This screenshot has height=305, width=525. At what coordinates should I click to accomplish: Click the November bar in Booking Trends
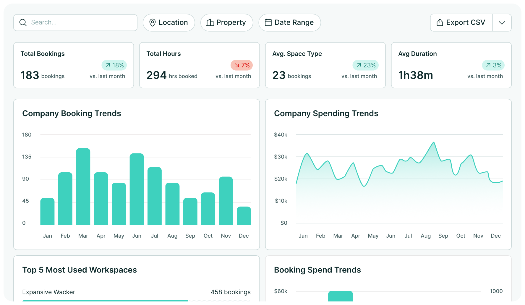(x=226, y=201)
